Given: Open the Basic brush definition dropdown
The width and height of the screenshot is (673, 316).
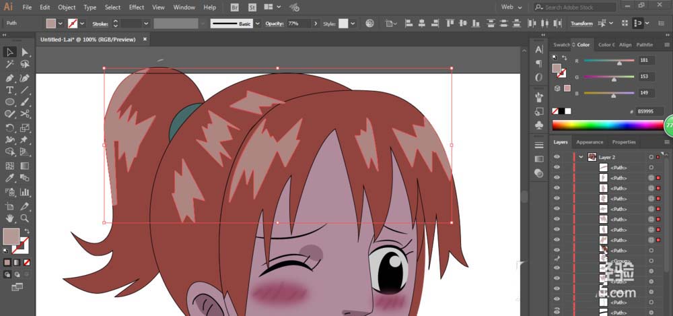Looking at the screenshot, I should (258, 24).
